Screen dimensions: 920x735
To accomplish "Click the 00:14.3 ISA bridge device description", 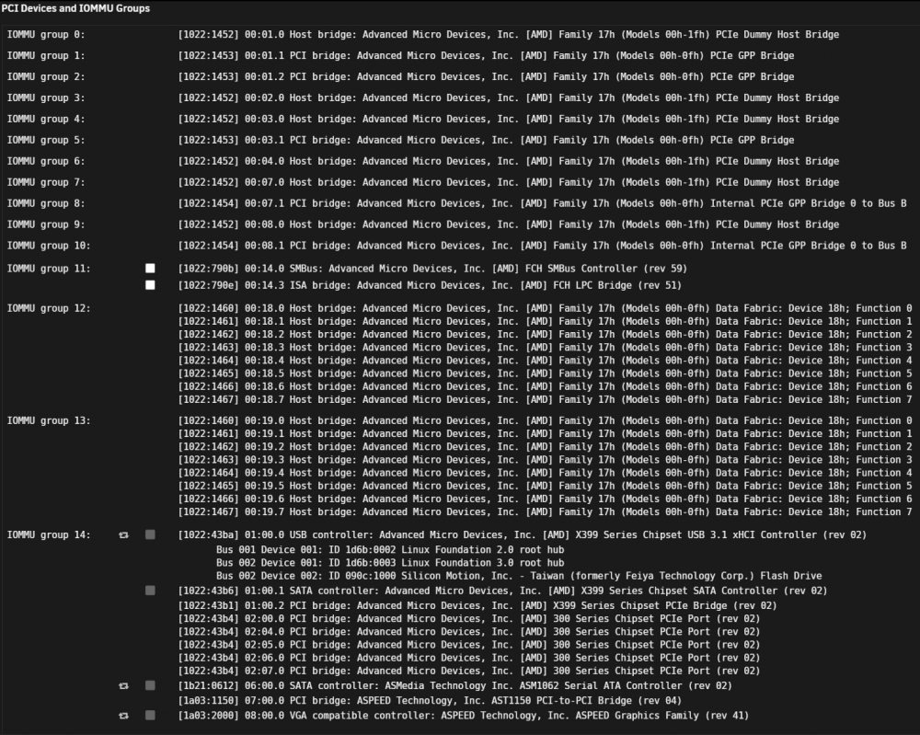I will (x=430, y=286).
